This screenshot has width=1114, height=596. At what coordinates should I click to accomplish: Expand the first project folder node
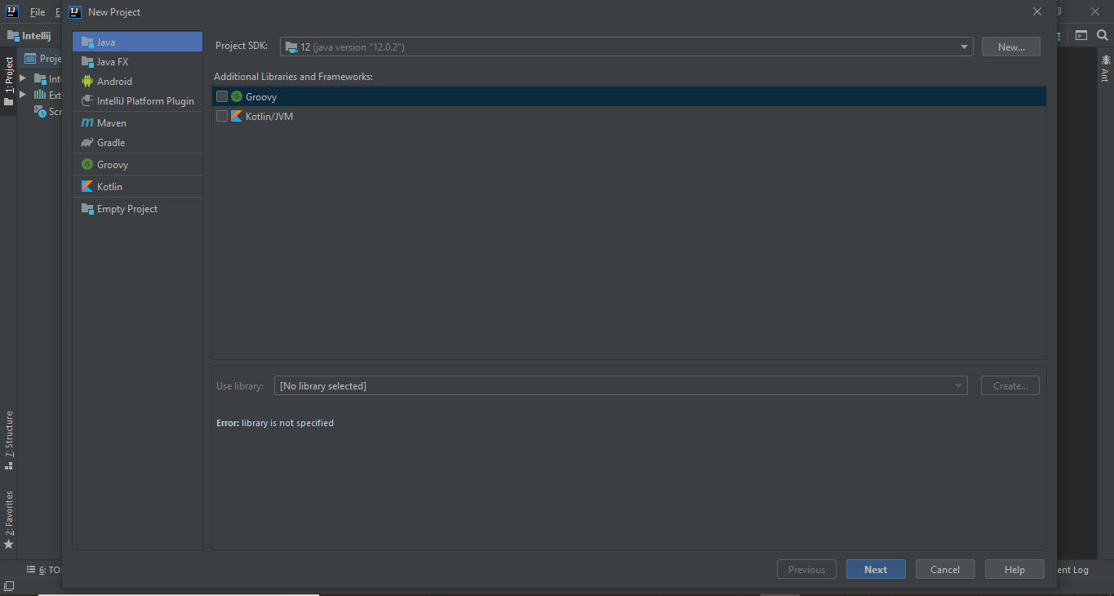click(x=23, y=78)
